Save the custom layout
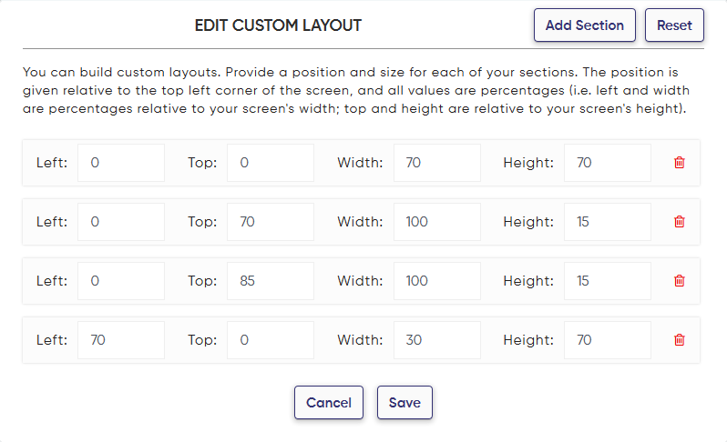The height and width of the screenshot is (442, 727). tap(404, 403)
